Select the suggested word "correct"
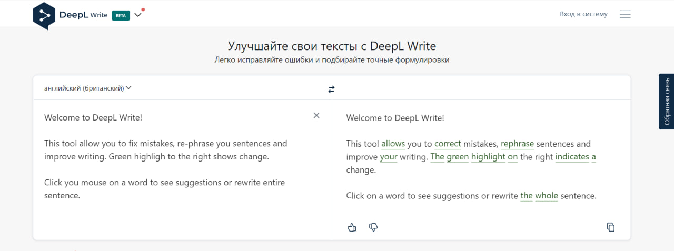Screen dimensions: 674x251 point(448,144)
